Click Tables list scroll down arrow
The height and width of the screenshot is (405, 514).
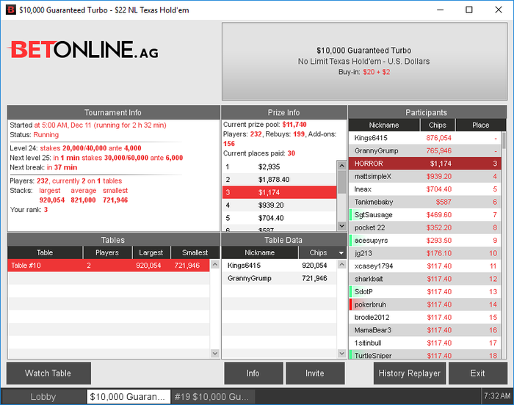tap(215, 353)
